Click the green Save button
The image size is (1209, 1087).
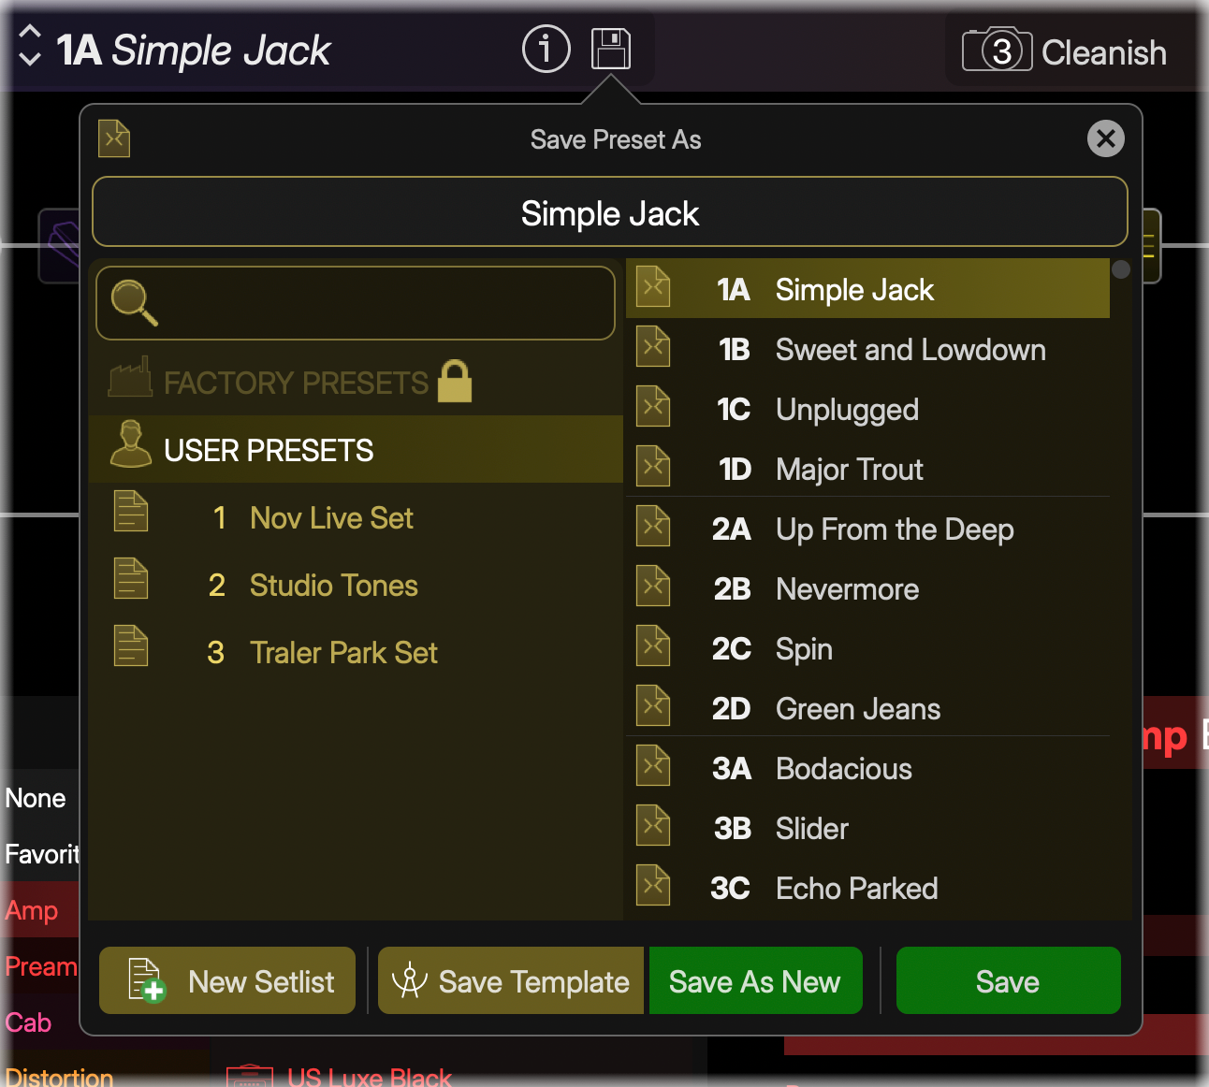click(x=1007, y=980)
